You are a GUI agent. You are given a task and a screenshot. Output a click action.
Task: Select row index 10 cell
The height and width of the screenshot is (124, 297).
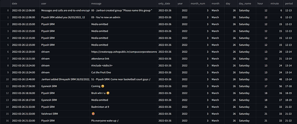(x=5, y=79)
